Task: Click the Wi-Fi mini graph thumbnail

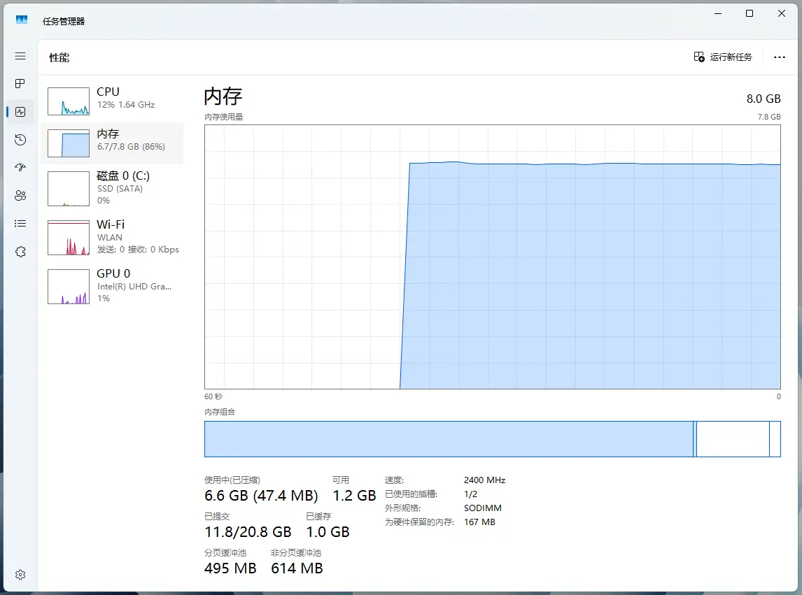Action: pos(69,238)
